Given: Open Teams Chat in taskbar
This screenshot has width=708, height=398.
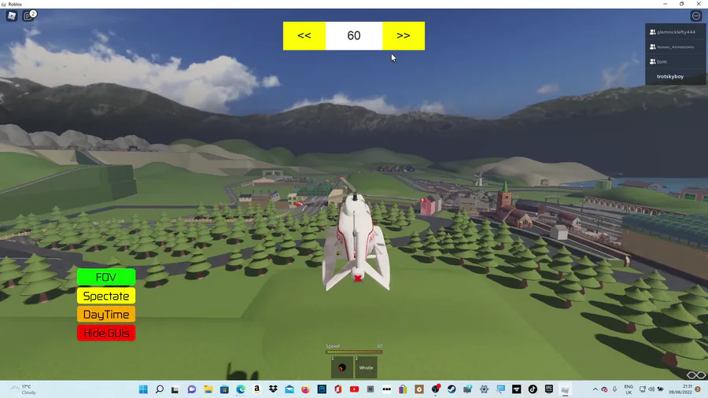Looking at the screenshot, I should pos(191,389).
